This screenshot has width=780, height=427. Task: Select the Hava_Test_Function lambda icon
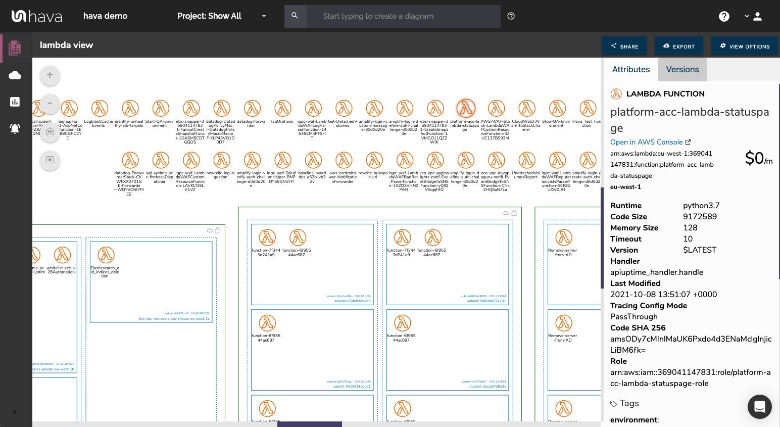pos(588,108)
